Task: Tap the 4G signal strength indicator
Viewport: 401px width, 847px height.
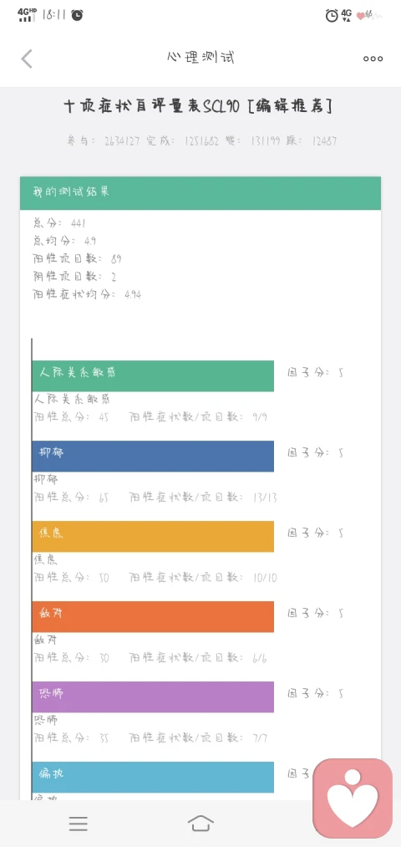Action: click(27, 14)
